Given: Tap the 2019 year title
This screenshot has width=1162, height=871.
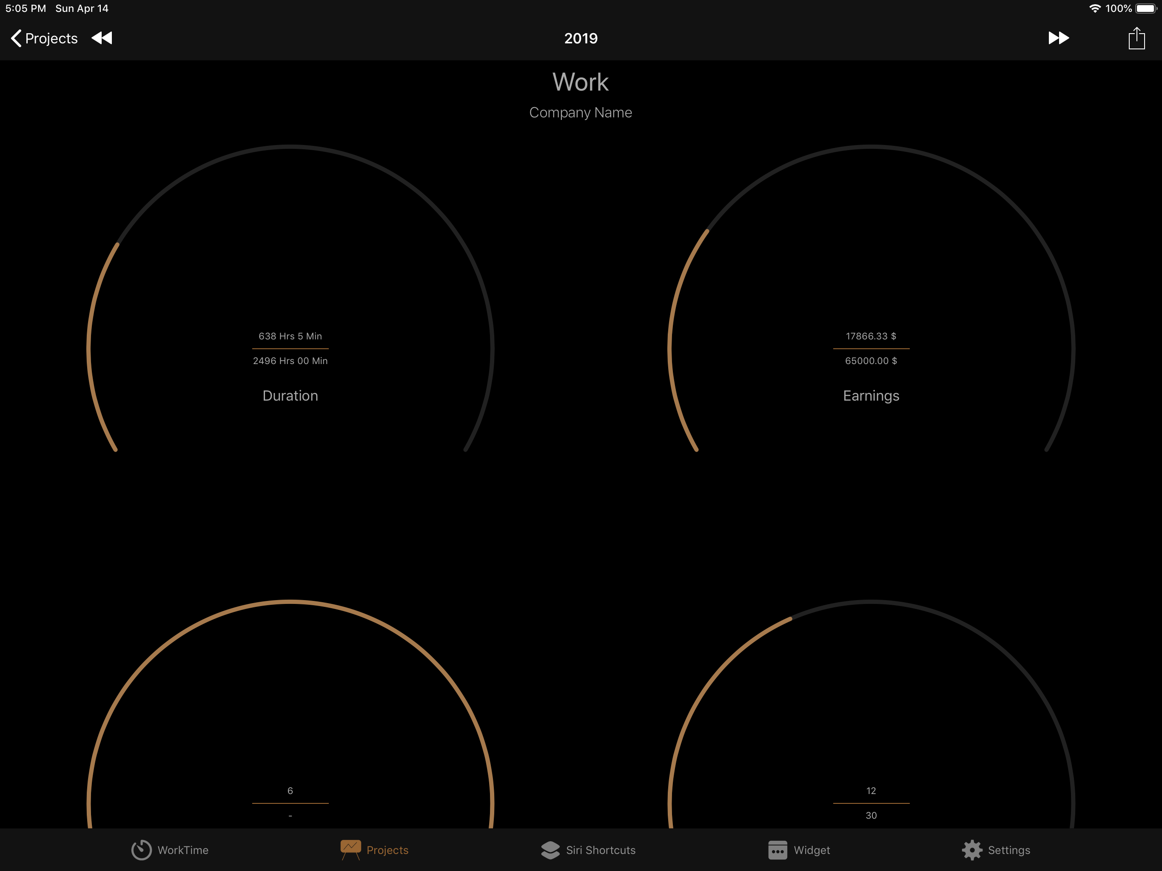Looking at the screenshot, I should click(x=581, y=38).
